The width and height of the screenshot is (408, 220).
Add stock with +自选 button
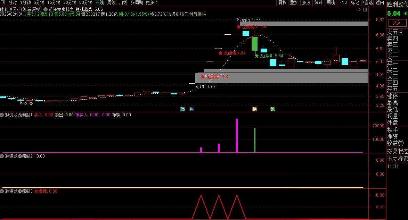[367, 2]
